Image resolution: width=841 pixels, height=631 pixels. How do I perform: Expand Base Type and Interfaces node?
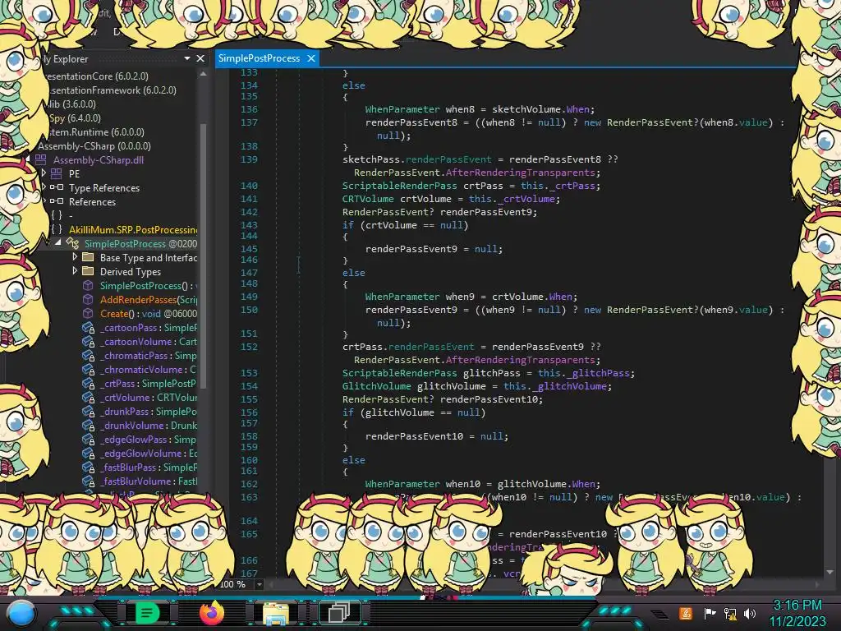(75, 257)
